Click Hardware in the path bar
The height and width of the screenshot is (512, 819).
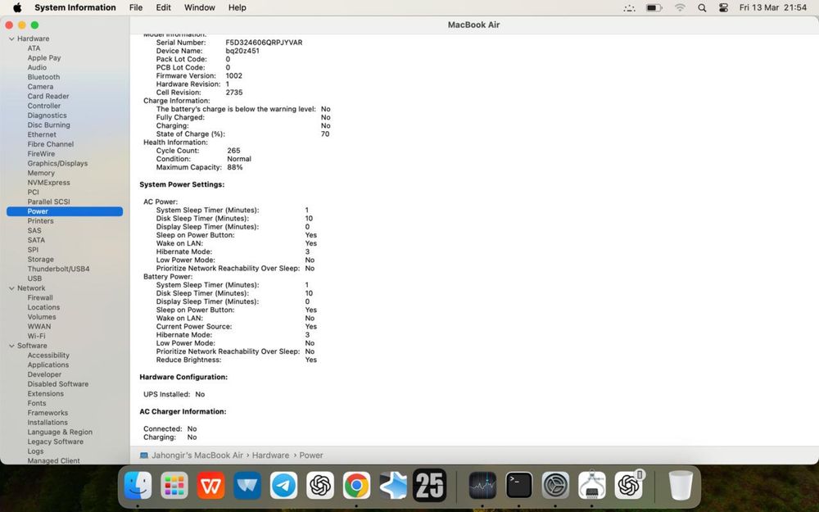tap(270, 455)
